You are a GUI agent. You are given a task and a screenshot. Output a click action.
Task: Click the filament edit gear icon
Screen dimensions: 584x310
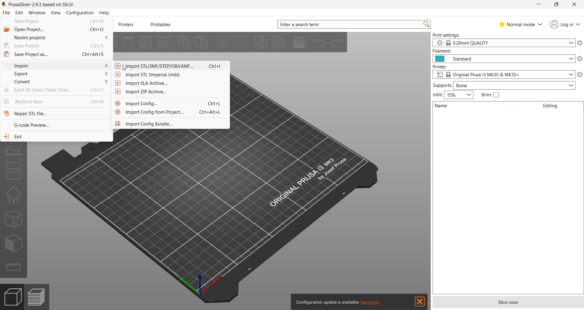(580, 59)
